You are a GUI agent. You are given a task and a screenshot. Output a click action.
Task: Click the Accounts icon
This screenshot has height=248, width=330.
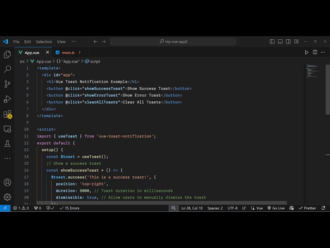(x=7, y=182)
